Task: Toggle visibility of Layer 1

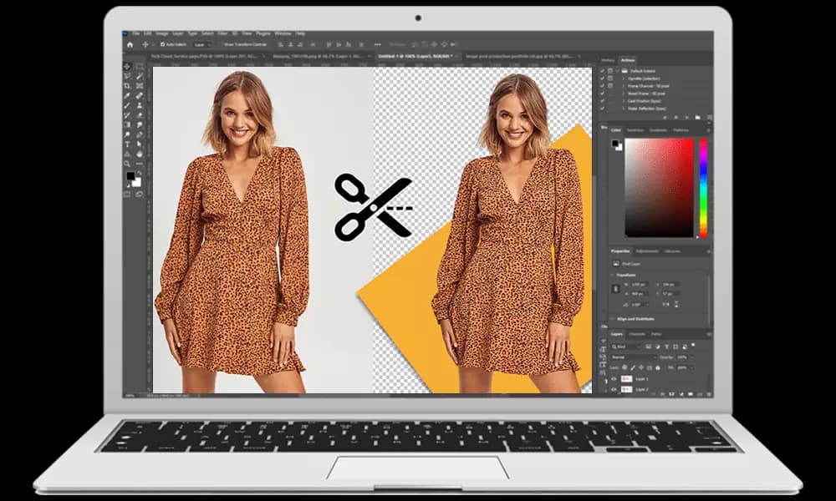Action: pos(614,379)
